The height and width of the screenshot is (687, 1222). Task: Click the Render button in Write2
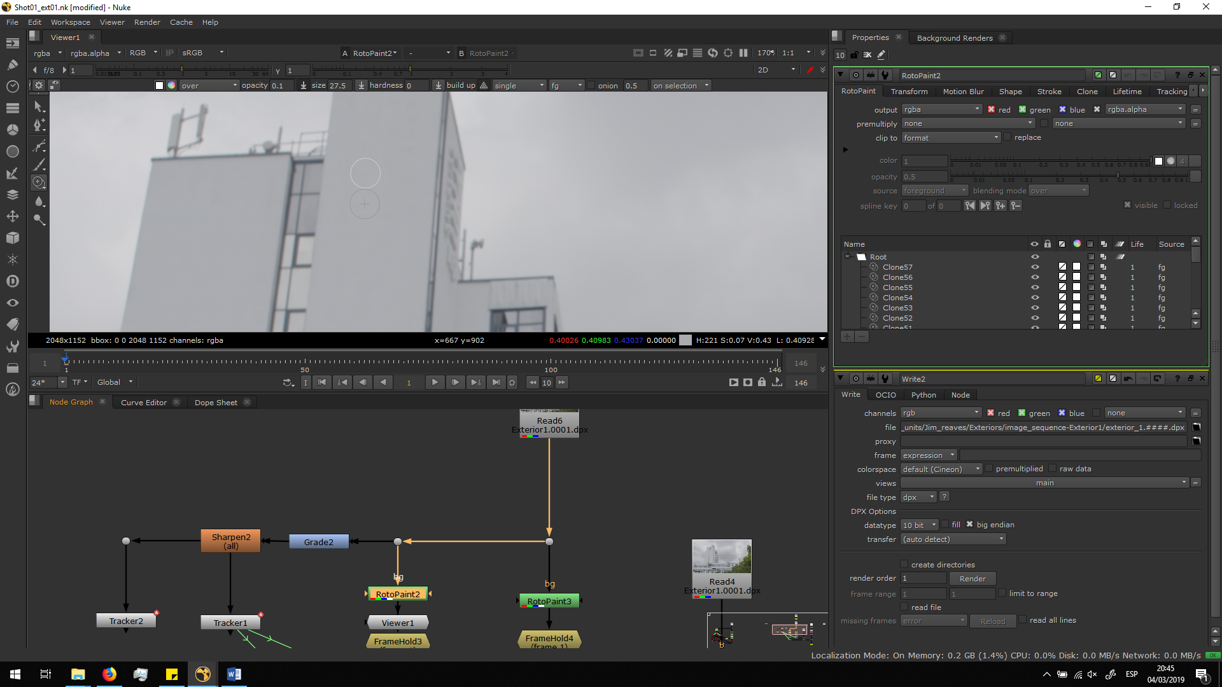click(x=972, y=579)
